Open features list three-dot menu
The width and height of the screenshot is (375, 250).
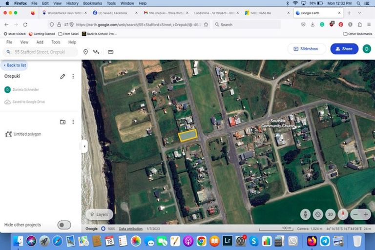(73, 122)
